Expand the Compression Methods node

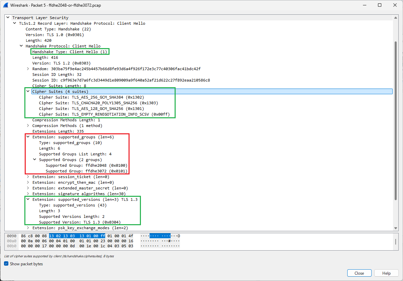(28, 126)
